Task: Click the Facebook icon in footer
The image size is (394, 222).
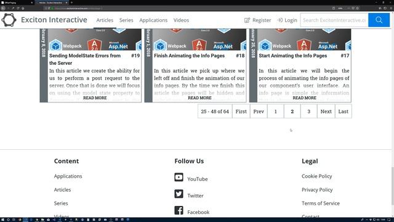Action: point(179,210)
